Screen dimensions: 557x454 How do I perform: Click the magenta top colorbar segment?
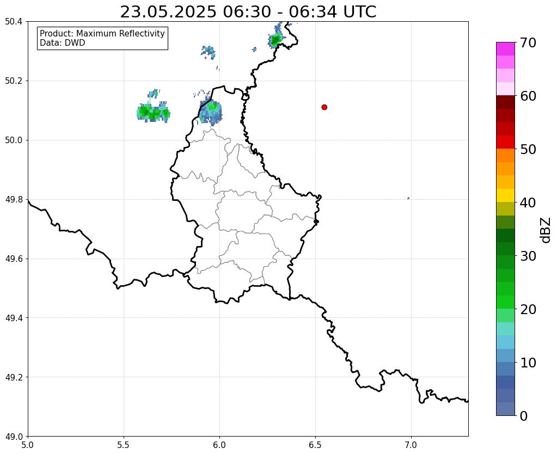pyautogui.click(x=505, y=49)
